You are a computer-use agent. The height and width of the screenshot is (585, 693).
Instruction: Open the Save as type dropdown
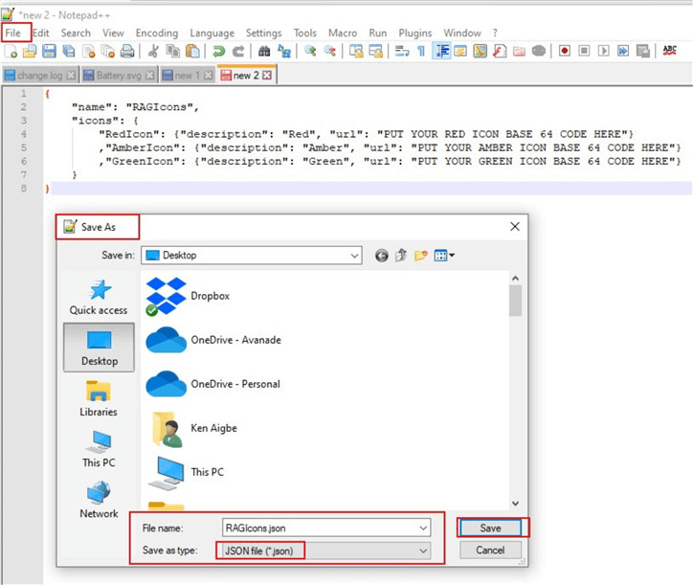pos(422,551)
